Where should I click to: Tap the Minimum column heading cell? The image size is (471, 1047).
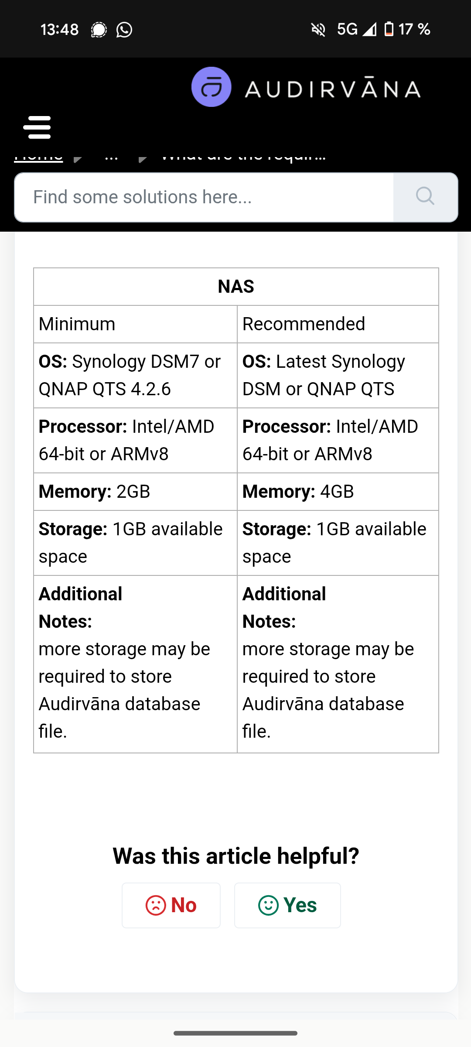click(x=135, y=324)
